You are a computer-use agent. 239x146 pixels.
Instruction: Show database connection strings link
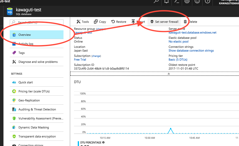(x=191, y=51)
